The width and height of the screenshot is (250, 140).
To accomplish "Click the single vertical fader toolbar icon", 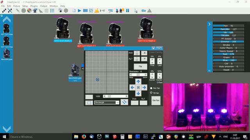I will click(x=136, y=10).
